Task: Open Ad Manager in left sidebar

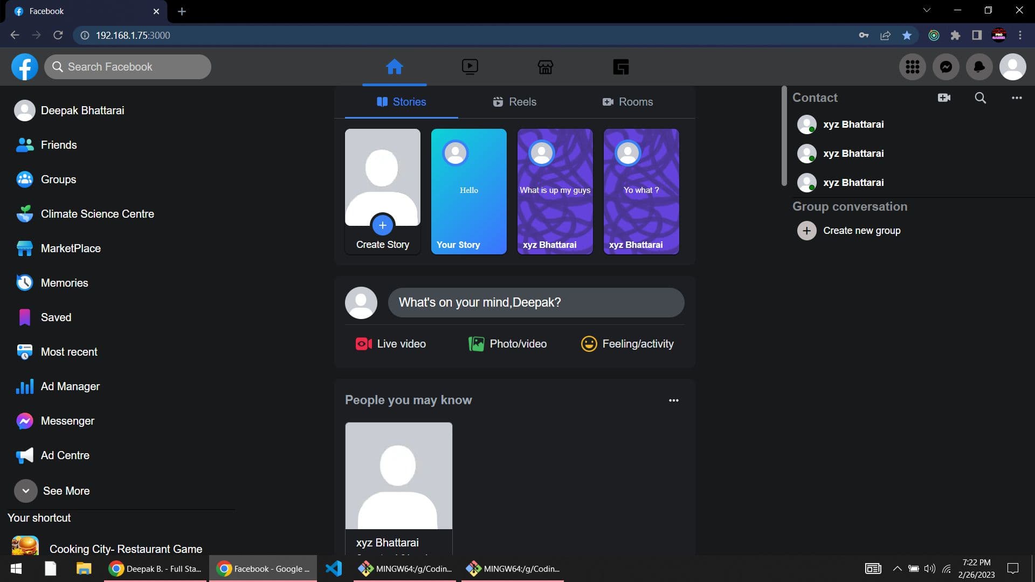Action: point(58,386)
